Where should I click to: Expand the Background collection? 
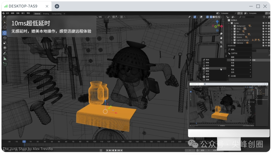coord(232,26)
